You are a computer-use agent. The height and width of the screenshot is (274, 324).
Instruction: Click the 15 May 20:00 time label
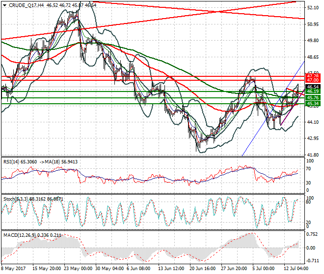(x=47, y=269)
